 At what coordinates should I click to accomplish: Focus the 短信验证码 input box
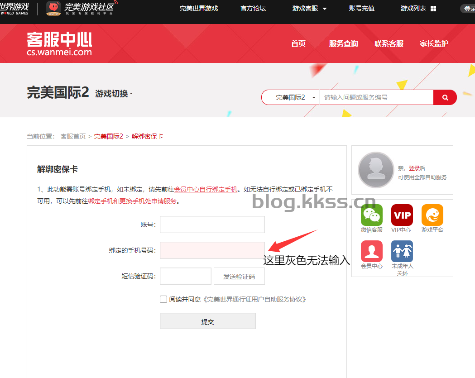pos(185,276)
